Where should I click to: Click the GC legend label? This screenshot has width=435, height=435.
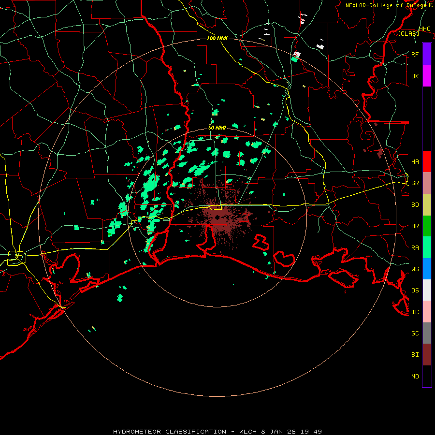[415, 333]
